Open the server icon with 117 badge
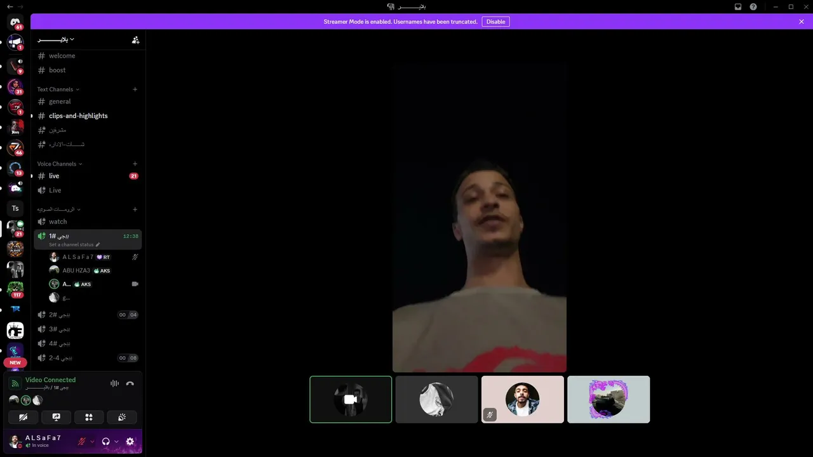This screenshot has height=457, width=813. tap(15, 289)
